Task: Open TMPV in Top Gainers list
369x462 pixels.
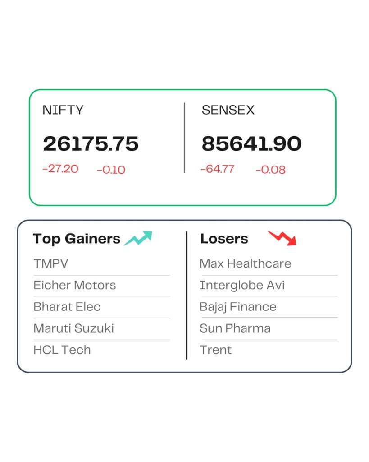Action: tap(51, 263)
